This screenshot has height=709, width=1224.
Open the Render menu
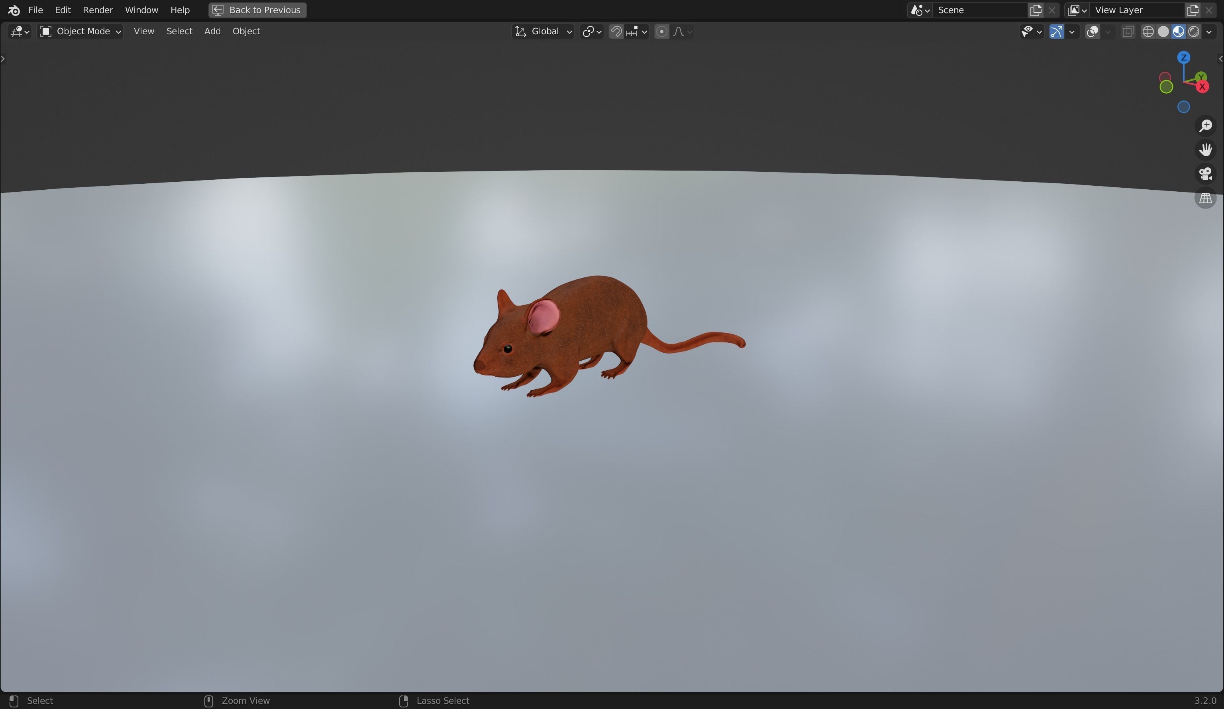pos(98,10)
